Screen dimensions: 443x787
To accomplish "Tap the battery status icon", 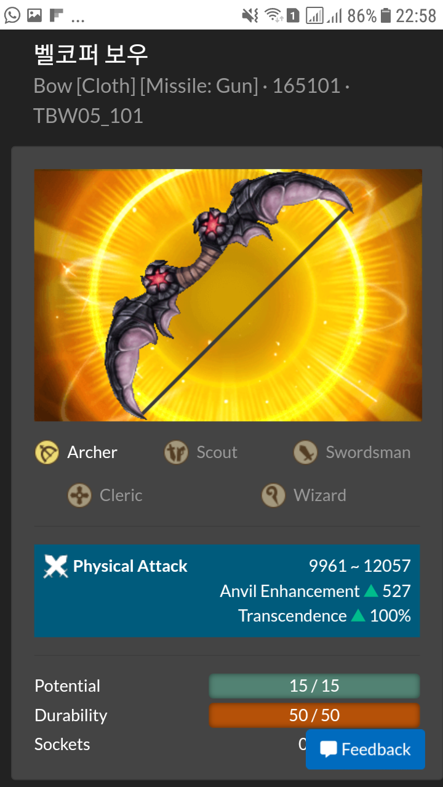I will pyautogui.click(x=386, y=15).
